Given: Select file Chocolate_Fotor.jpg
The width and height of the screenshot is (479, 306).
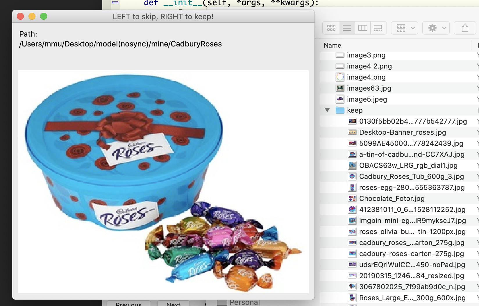Looking at the screenshot, I should coord(392,199).
